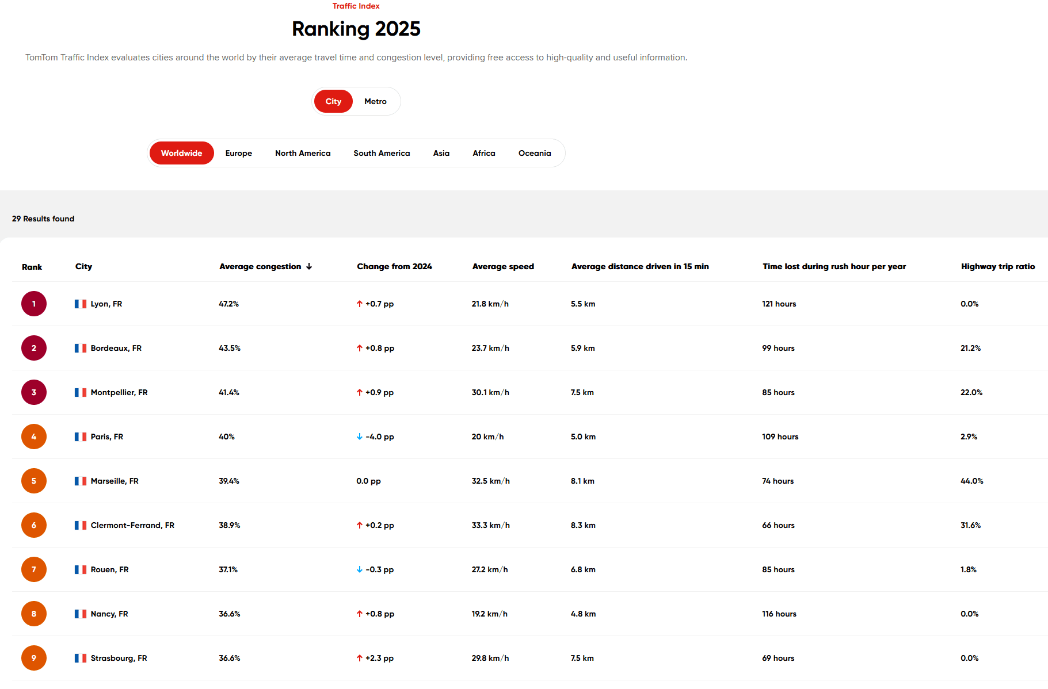Viewport: 1048px width, 689px height.
Task: Click the red up arrow in Lyon's change
Action: point(360,304)
